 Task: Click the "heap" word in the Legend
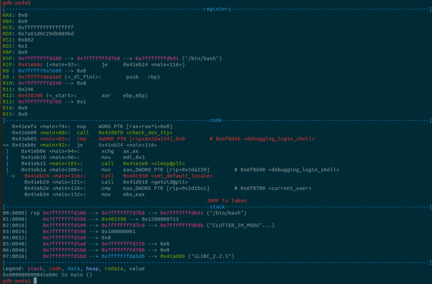92,269
